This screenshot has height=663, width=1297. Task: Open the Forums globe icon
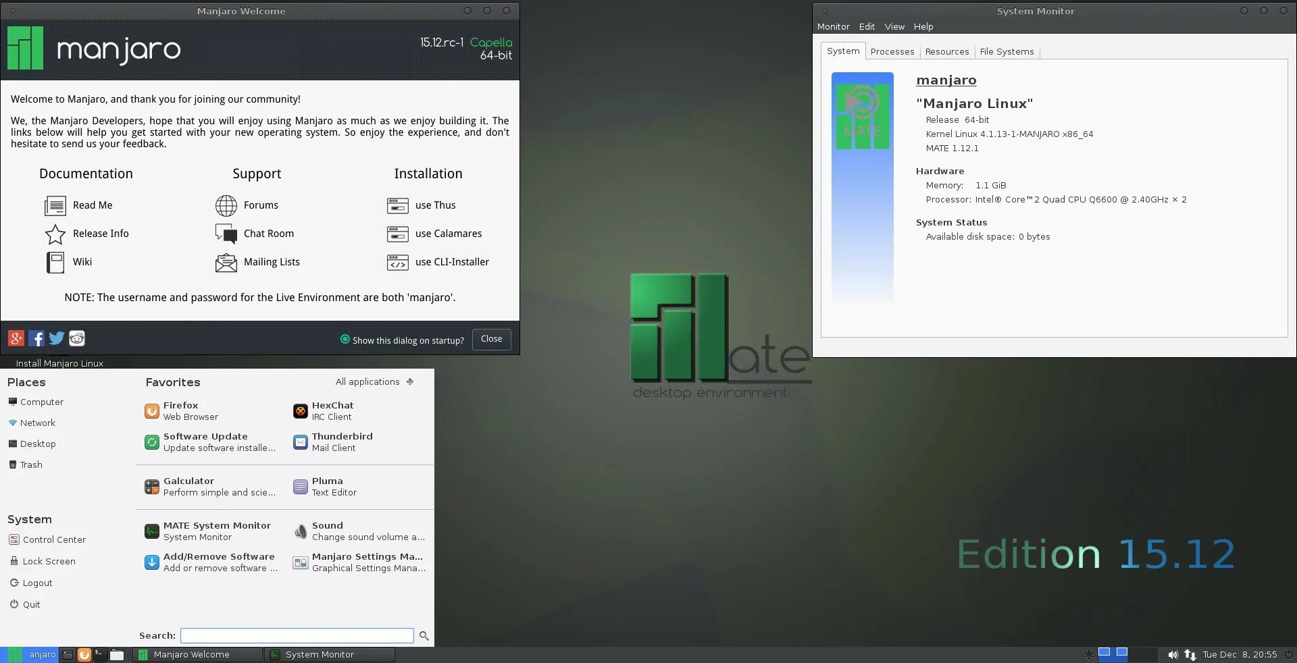click(x=226, y=205)
